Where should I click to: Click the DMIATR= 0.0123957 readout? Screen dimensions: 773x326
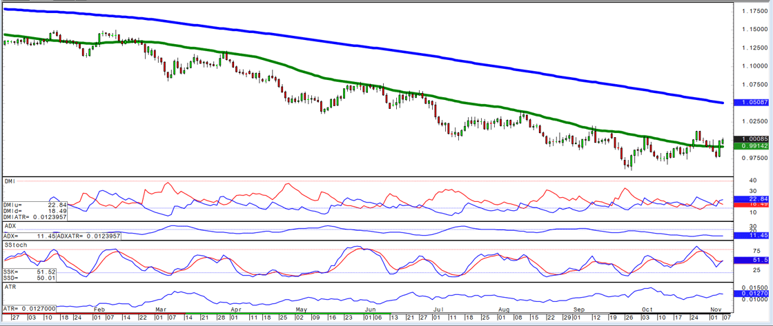click(x=34, y=216)
